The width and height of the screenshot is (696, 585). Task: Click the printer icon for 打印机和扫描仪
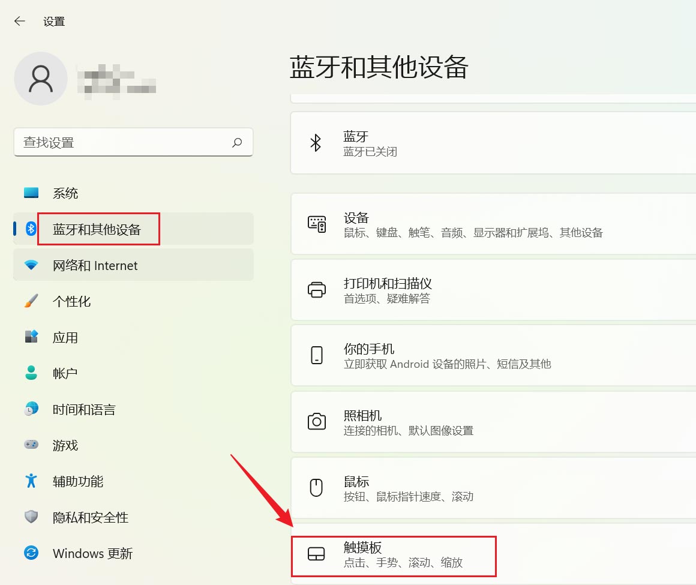coord(317,289)
